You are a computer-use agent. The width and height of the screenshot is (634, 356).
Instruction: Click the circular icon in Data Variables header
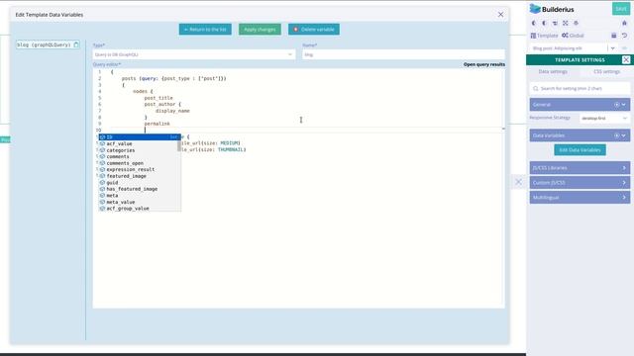coord(616,135)
